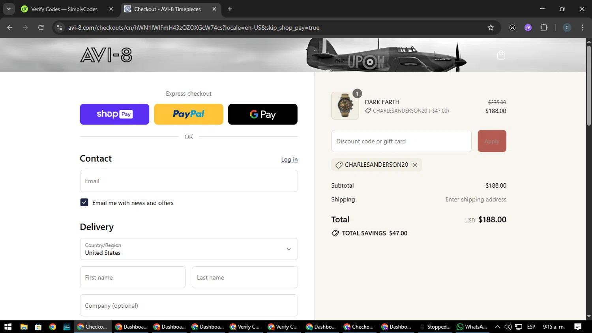Click the First name field
This screenshot has width=592, height=333.
coord(133,277)
